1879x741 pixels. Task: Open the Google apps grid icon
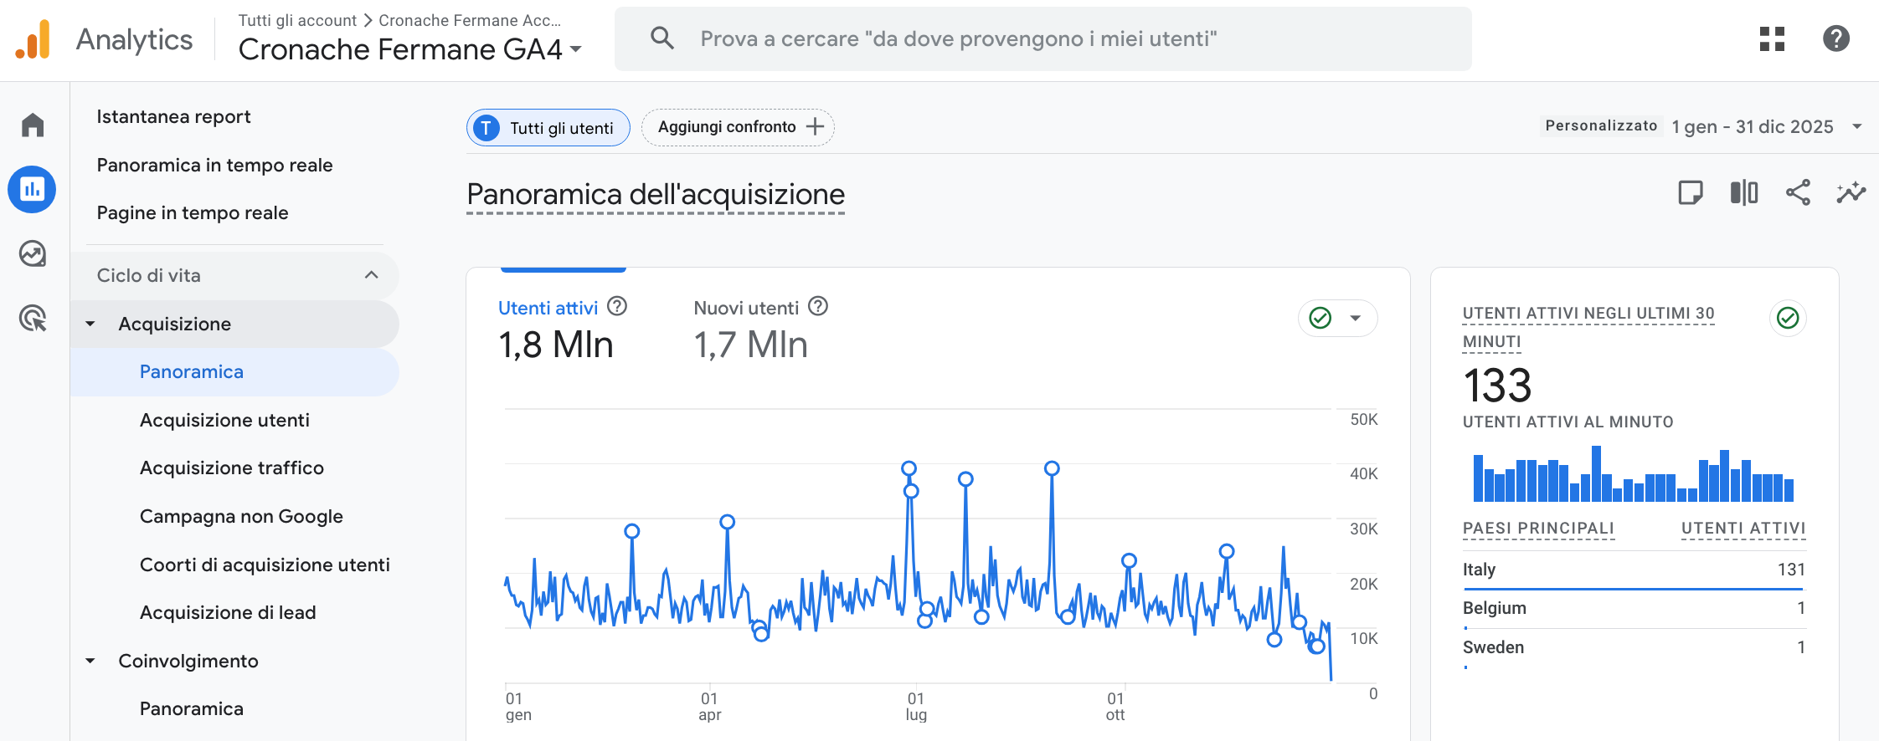[1772, 38]
